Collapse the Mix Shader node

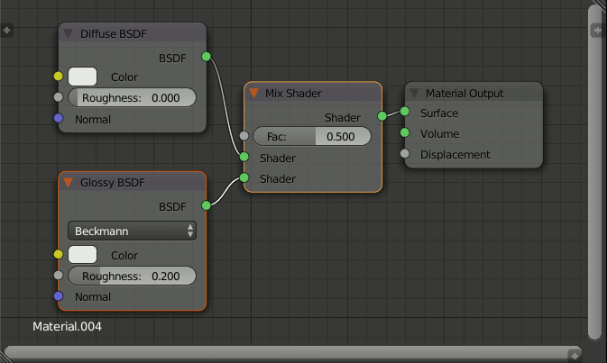[253, 93]
